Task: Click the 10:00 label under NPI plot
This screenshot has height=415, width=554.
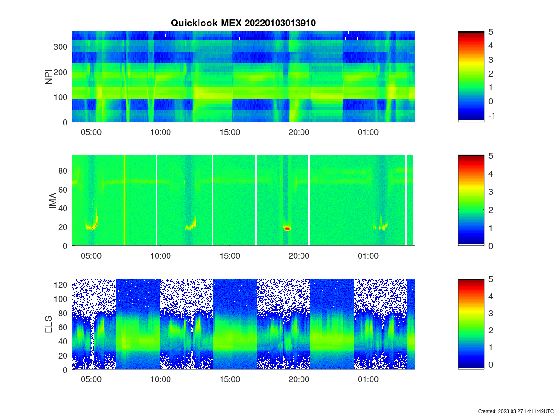Action: 161,132
